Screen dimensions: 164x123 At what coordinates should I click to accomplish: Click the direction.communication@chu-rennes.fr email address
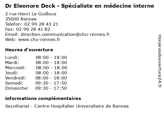[x=65, y=34]
